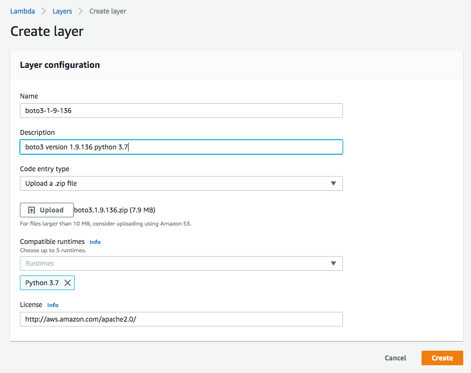Go to the Lambda breadcrumb link
The height and width of the screenshot is (373, 471).
[x=22, y=11]
